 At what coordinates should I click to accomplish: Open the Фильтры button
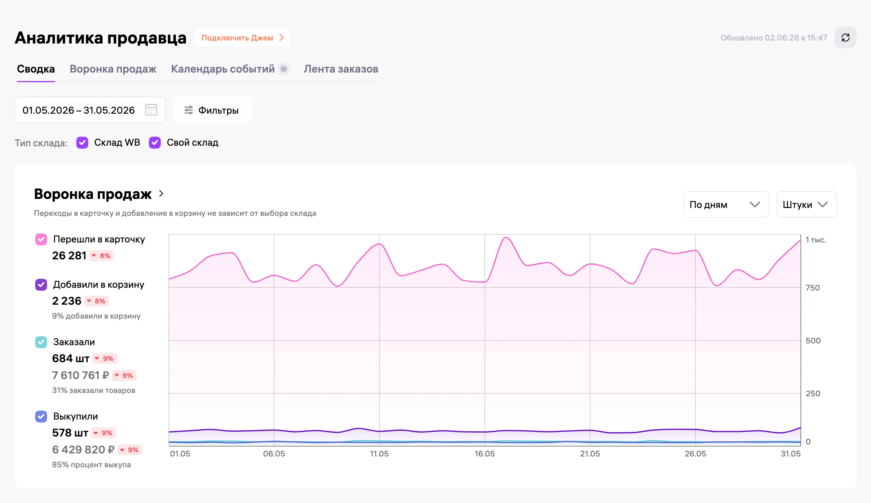(x=212, y=110)
